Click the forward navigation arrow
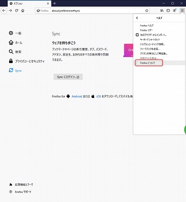Viewport: 186px width, 202px height. (11, 11)
